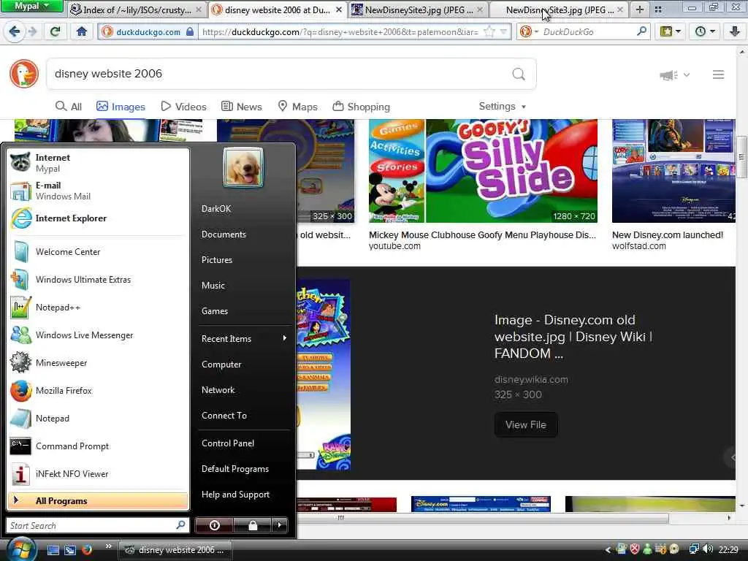Open megaphone feedback dropdown
The height and width of the screenshot is (561, 748).
point(674,75)
